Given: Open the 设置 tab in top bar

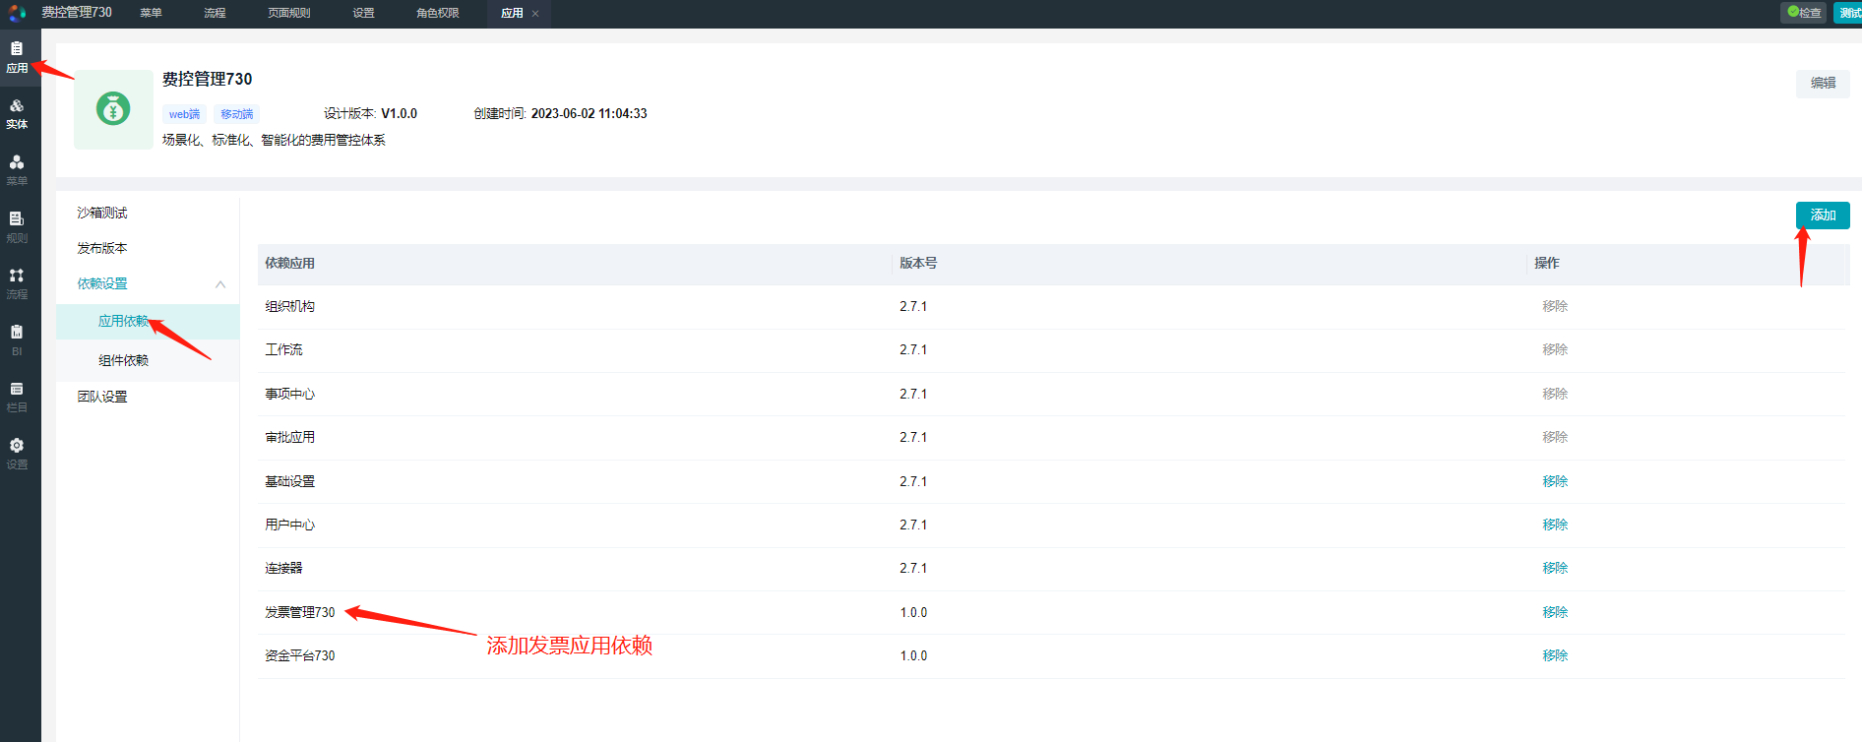Looking at the screenshot, I should pyautogui.click(x=364, y=13).
